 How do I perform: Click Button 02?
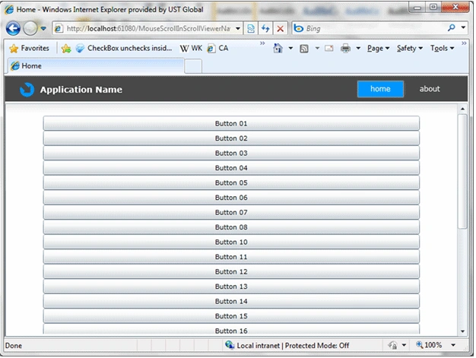coord(231,138)
